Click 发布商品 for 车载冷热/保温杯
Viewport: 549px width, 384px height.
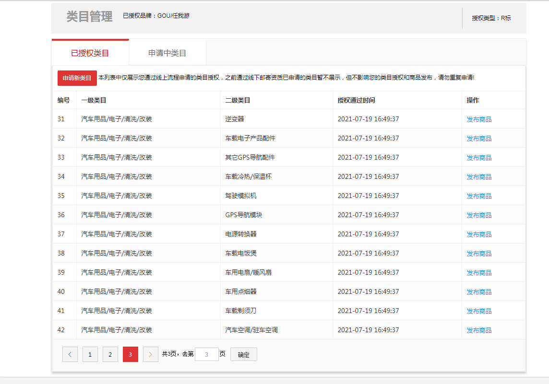click(x=479, y=177)
